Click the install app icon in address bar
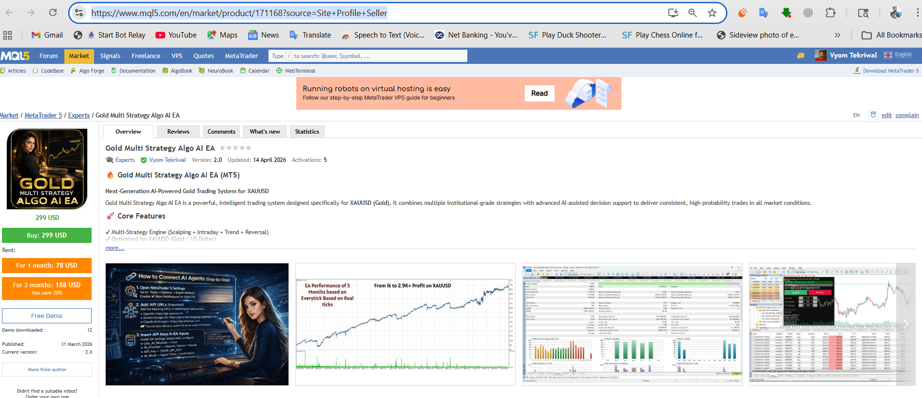 point(673,13)
